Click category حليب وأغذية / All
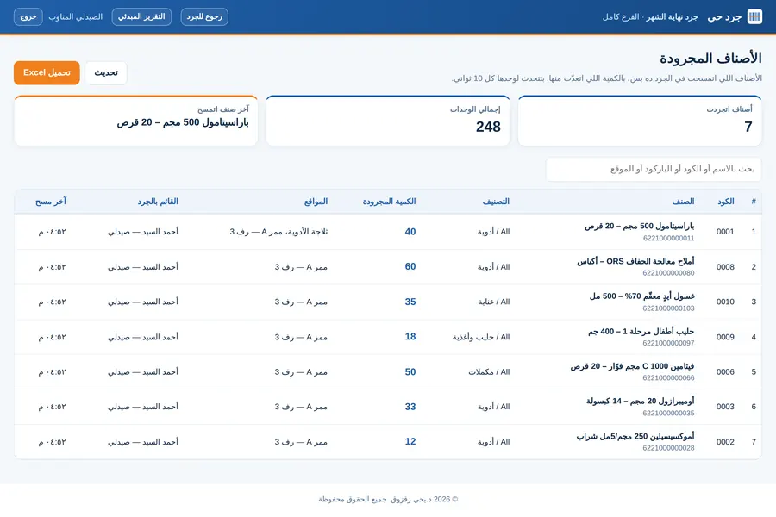 pos(481,337)
